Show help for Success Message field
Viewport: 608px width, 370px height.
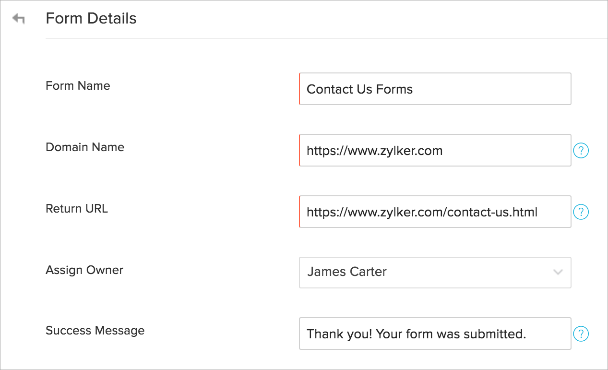pyautogui.click(x=581, y=334)
